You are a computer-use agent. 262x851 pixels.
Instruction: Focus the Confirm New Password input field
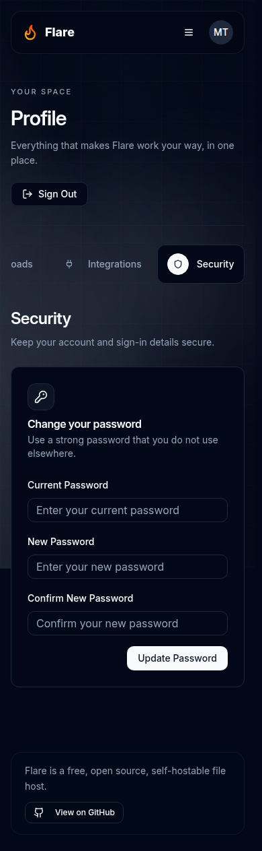coord(128,623)
